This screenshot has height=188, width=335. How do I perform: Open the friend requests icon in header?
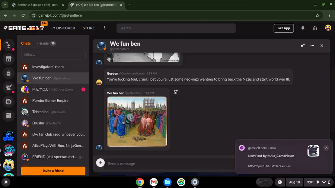coord(315,28)
